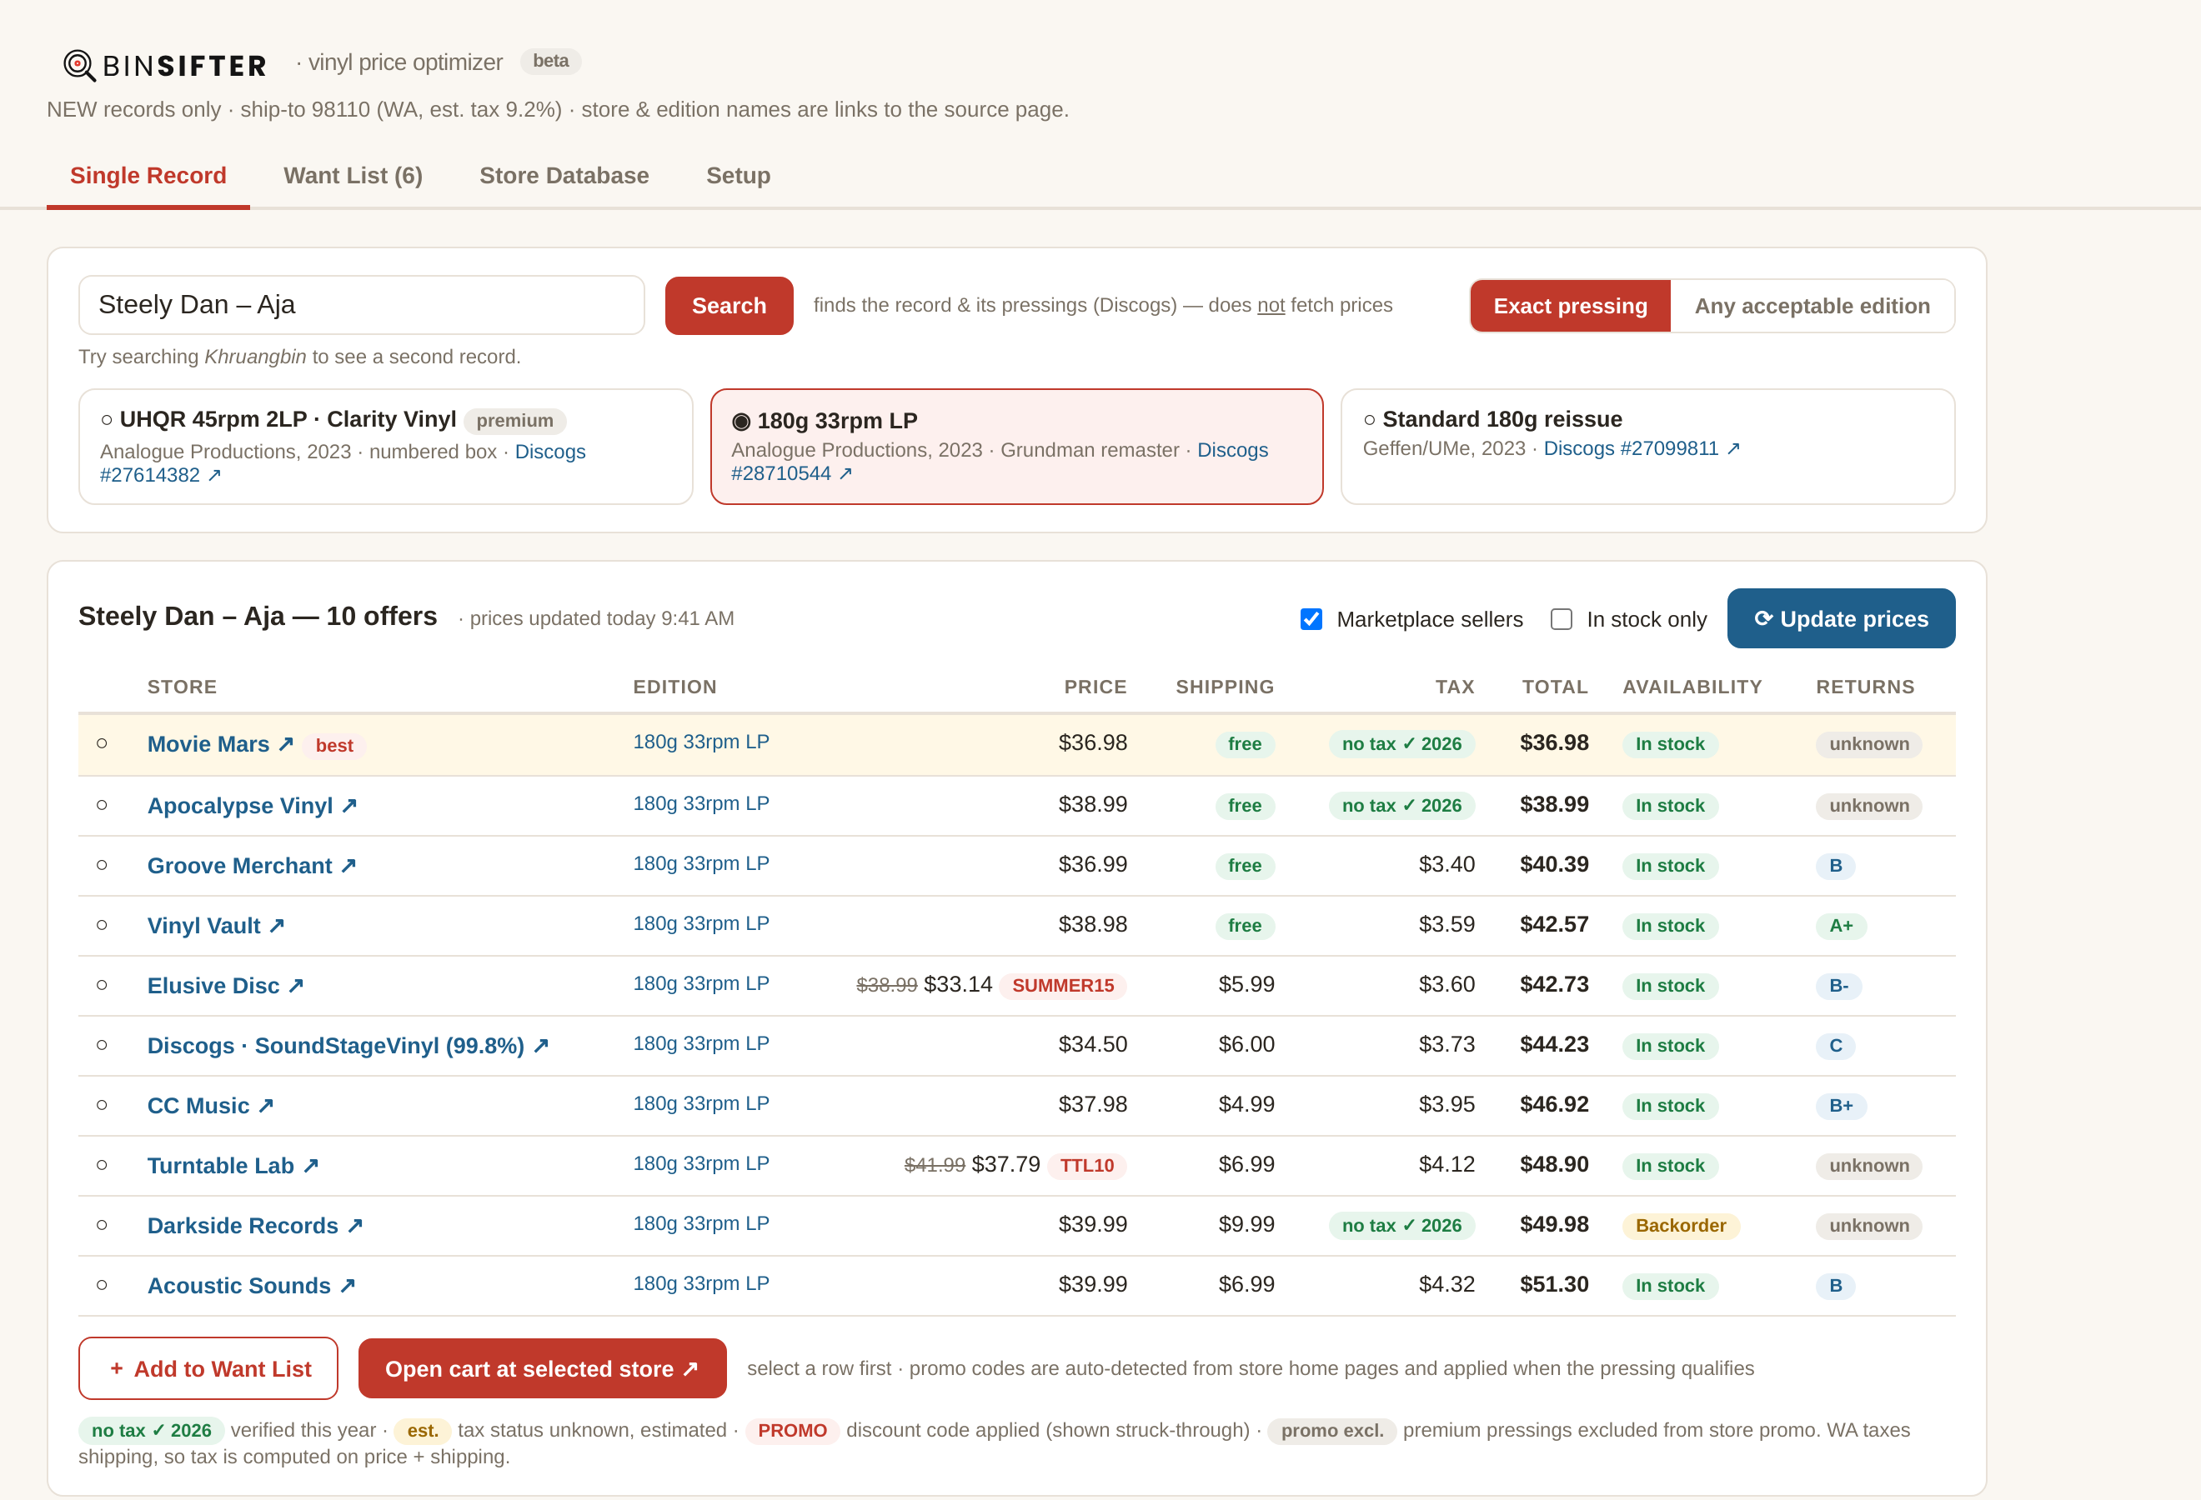Viewport: 2201px width, 1500px height.
Task: Click the A+ returns grade for Vinyl Vault
Action: pyautogui.click(x=1840, y=927)
